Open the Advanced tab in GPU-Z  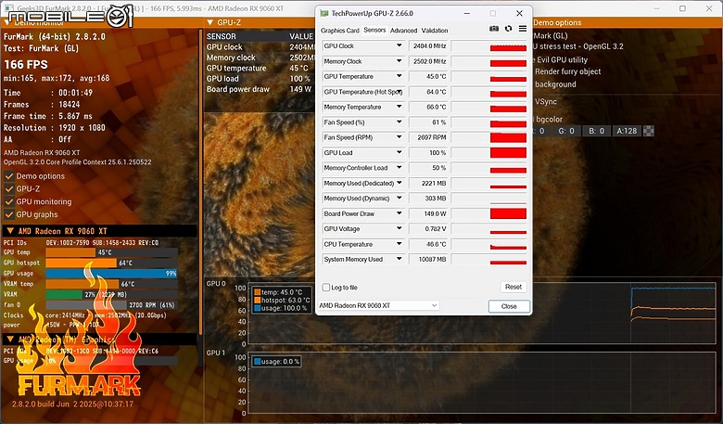(x=403, y=31)
